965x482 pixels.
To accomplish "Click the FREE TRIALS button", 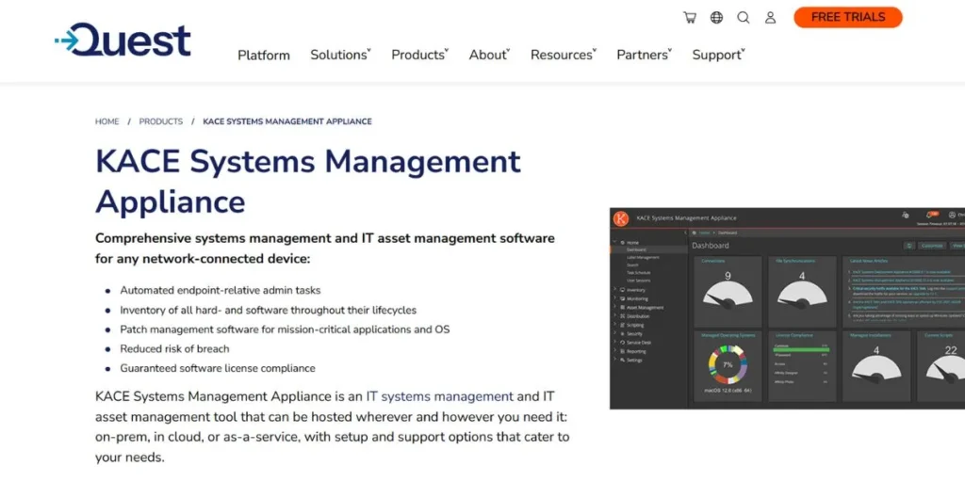I will pos(847,17).
